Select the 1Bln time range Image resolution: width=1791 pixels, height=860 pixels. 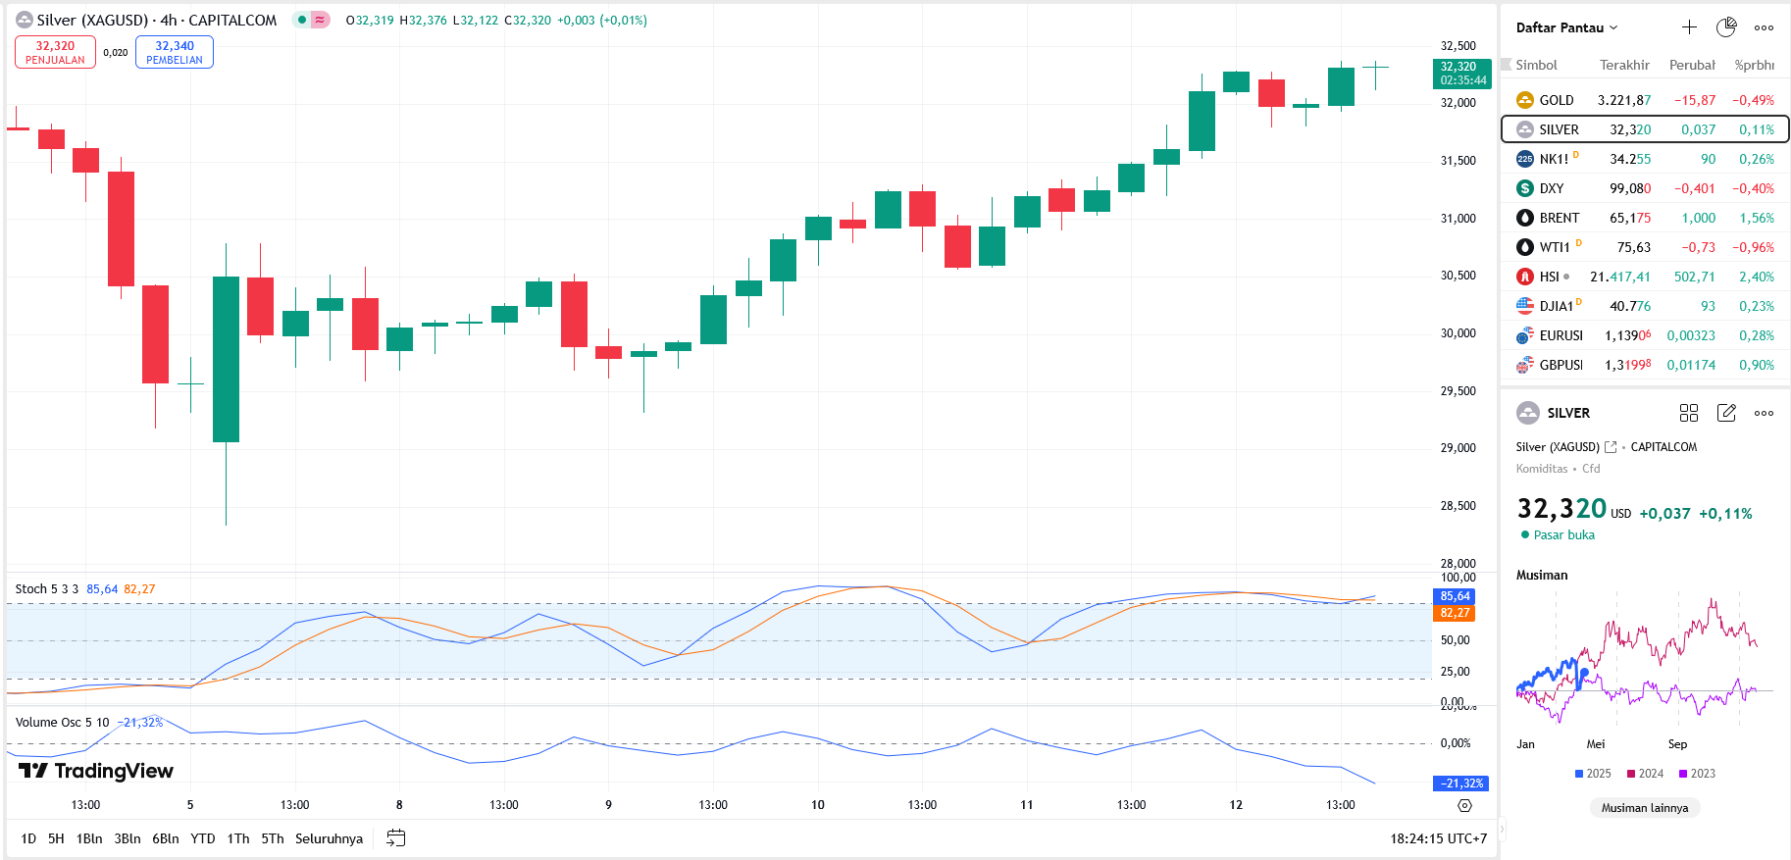pos(89,838)
